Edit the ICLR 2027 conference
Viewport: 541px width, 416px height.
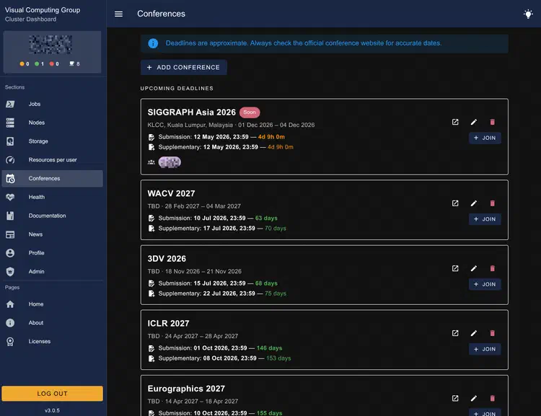pyautogui.click(x=474, y=333)
